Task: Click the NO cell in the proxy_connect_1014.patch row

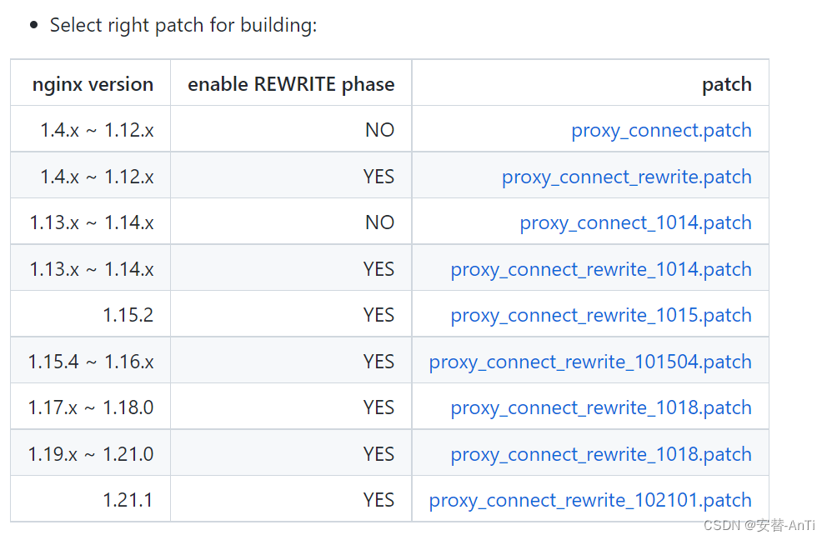Action: click(x=379, y=222)
